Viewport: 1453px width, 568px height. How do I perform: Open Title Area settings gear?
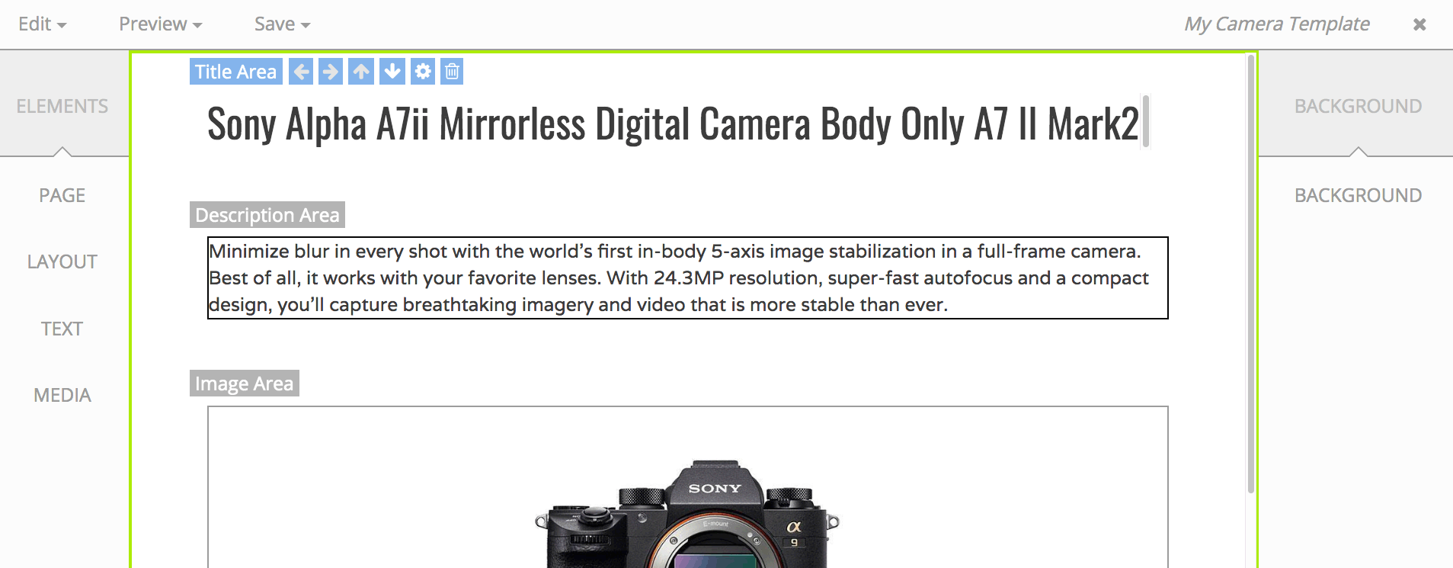tap(423, 72)
